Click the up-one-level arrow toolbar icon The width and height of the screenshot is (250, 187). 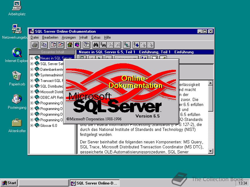(127, 45)
